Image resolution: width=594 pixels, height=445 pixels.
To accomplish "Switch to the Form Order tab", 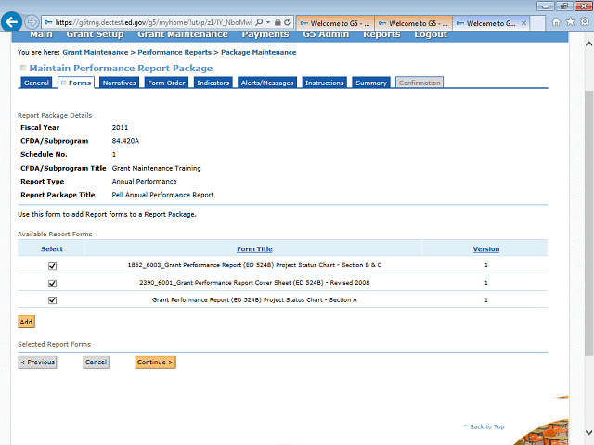I will coord(166,83).
